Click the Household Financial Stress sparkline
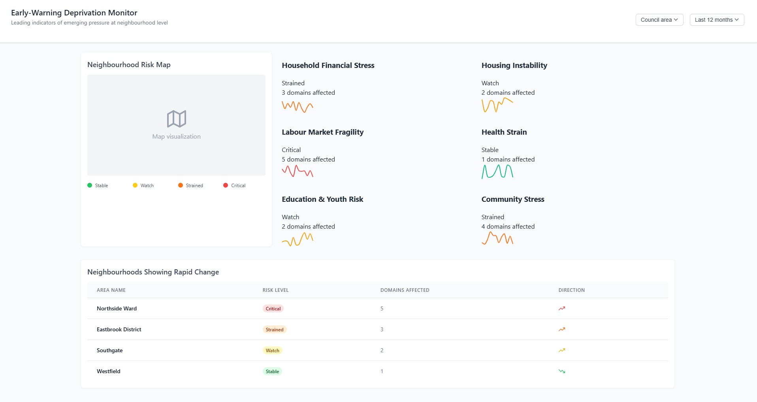 point(298,106)
